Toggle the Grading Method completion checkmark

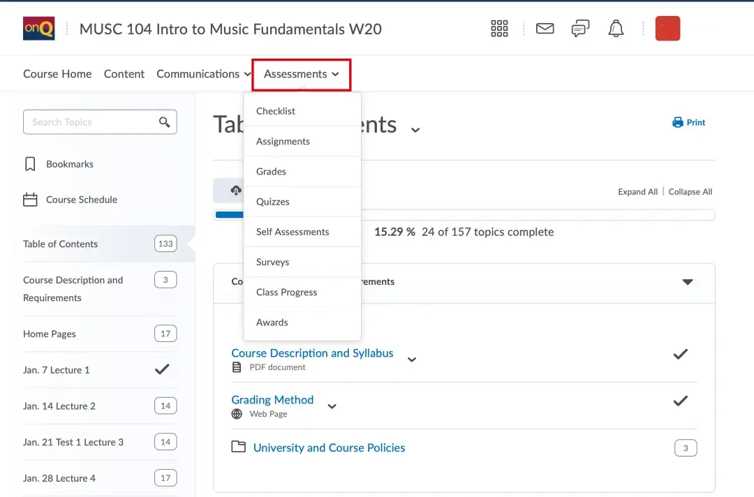tap(680, 401)
